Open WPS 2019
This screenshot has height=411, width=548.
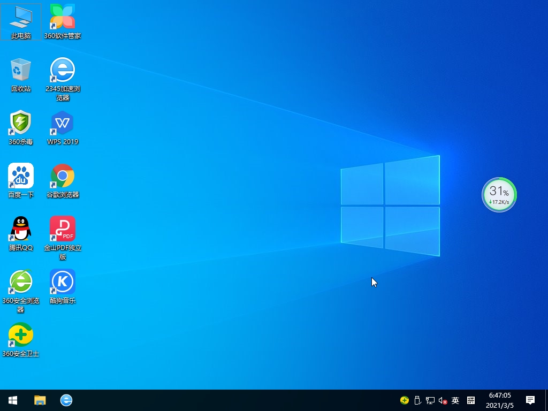[x=62, y=123]
